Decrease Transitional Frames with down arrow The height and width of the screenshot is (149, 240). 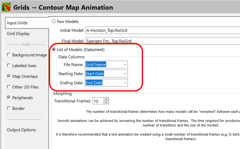pos(106,102)
